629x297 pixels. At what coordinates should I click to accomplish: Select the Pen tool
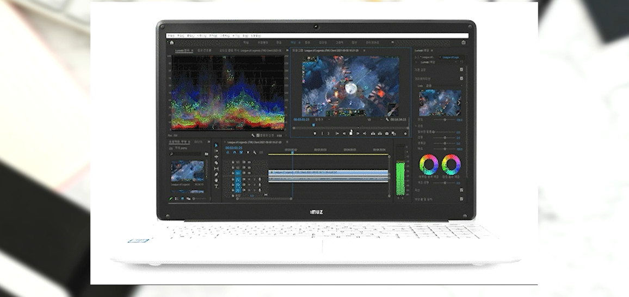[216, 174]
